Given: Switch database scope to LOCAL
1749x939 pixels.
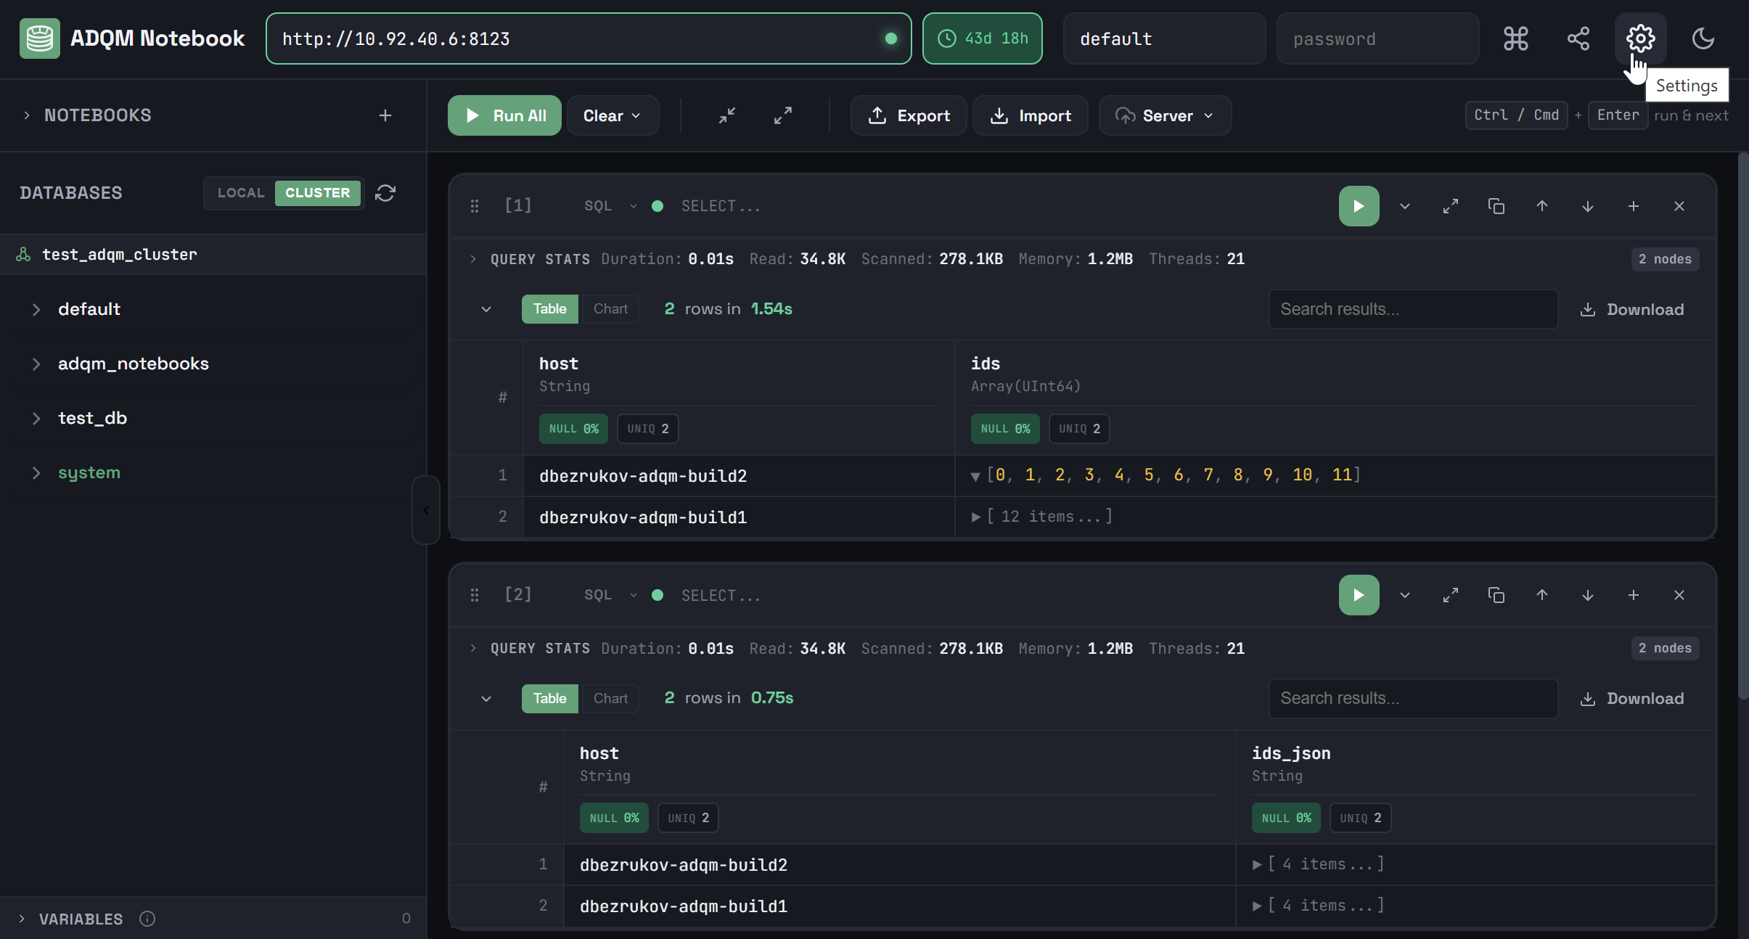Looking at the screenshot, I should coord(241,193).
